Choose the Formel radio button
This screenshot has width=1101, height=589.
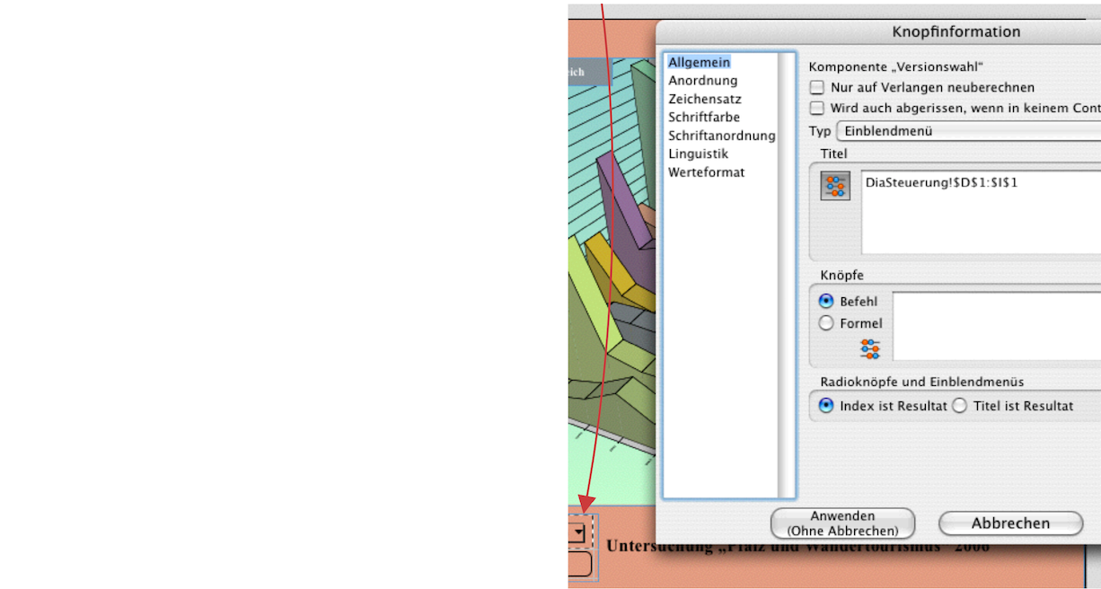[x=826, y=323]
